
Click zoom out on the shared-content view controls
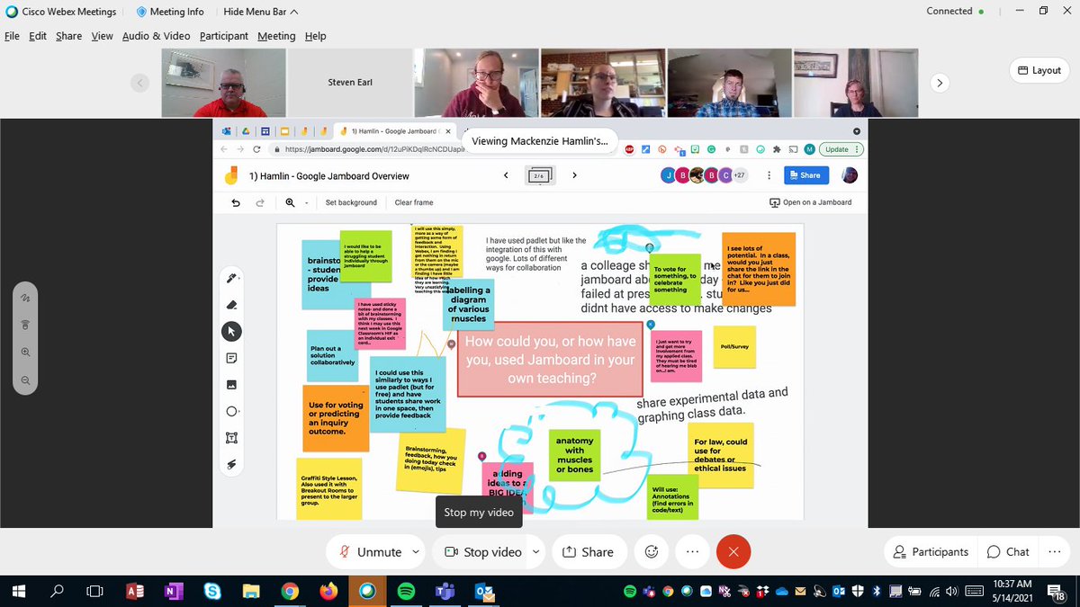tap(25, 381)
